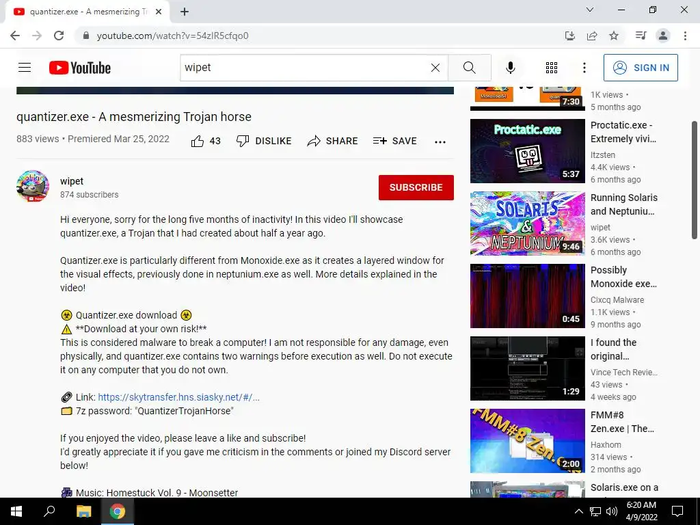Share the quantizer.exe video
Screen dimensions: 700x525
coord(332,141)
